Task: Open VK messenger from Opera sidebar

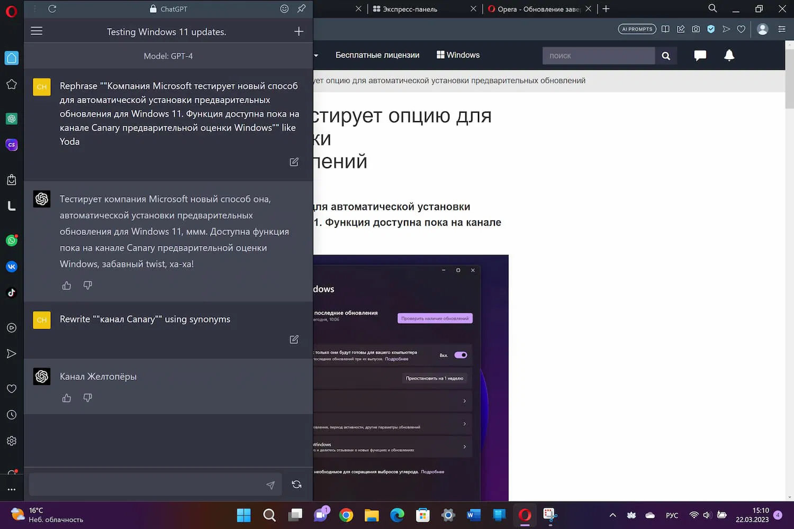Action: coord(12,267)
